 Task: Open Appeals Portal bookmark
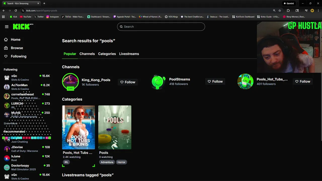point(125,17)
